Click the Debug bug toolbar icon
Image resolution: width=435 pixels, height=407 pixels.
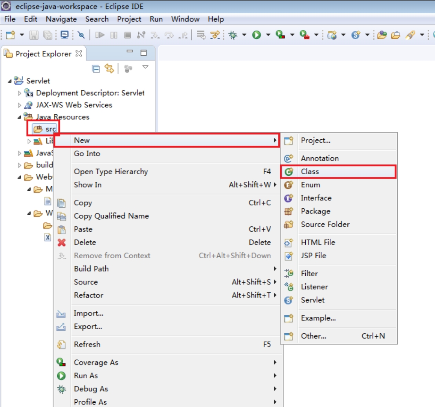(x=233, y=35)
